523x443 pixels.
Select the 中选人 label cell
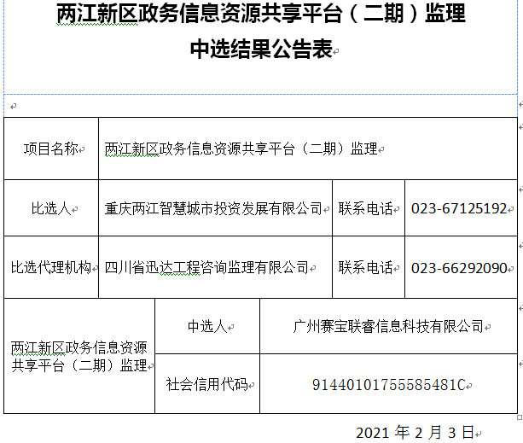click(206, 326)
